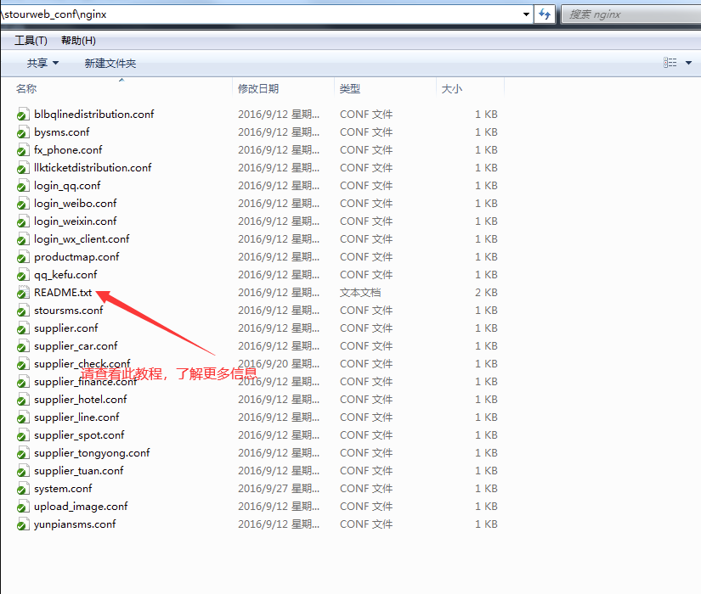Image resolution: width=701 pixels, height=594 pixels.
Task: Click the change view icon in toolbar
Action: click(x=670, y=63)
